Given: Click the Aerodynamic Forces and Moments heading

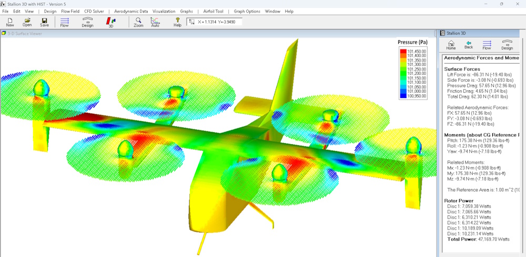Looking at the screenshot, I should (482, 58).
